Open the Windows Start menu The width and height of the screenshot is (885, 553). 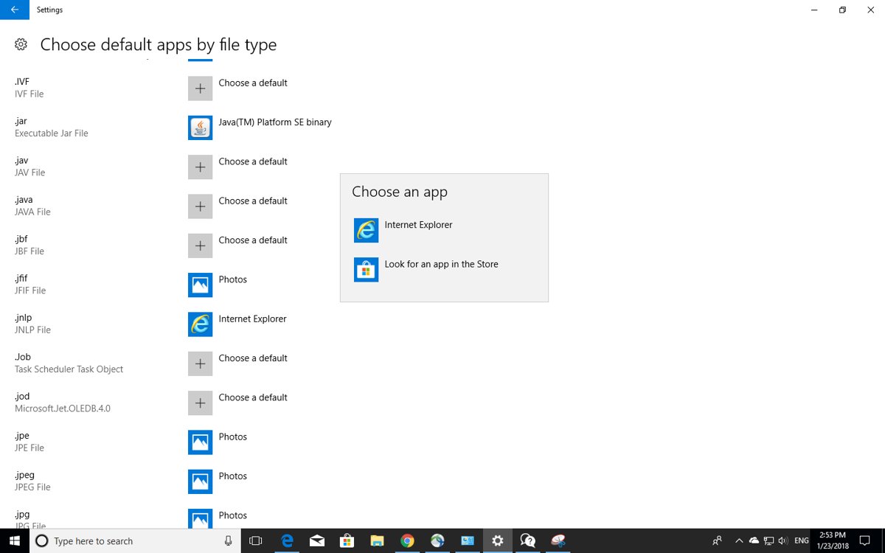pyautogui.click(x=14, y=541)
